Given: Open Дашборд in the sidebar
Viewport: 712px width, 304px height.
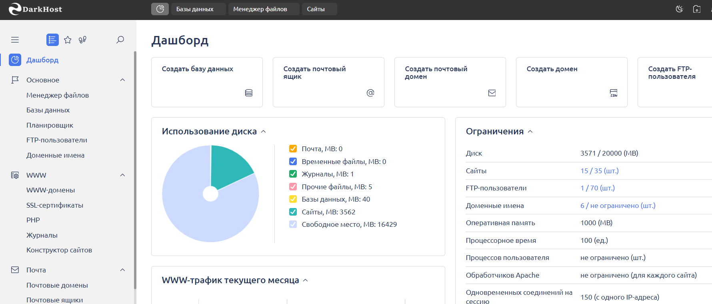Looking at the screenshot, I should click(42, 60).
